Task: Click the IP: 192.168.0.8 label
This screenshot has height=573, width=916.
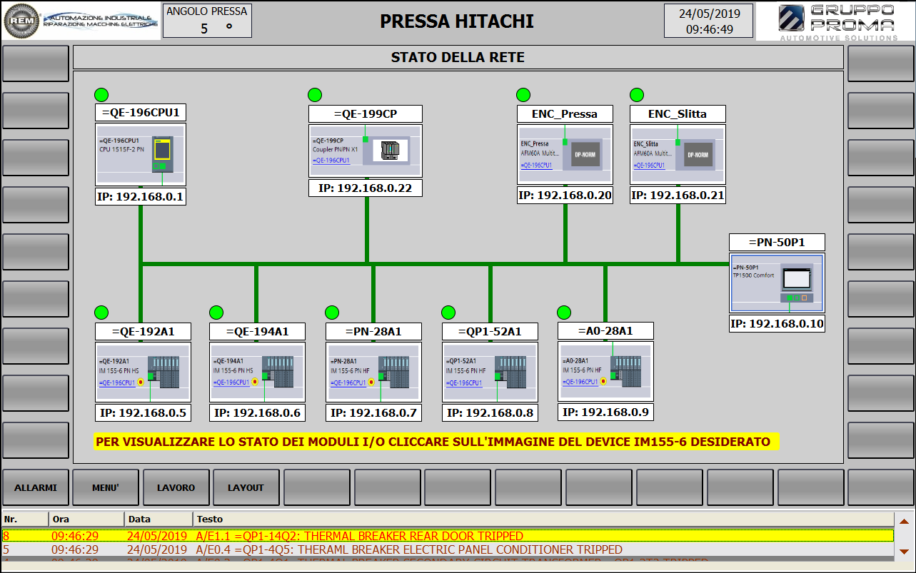Action: pos(490,412)
